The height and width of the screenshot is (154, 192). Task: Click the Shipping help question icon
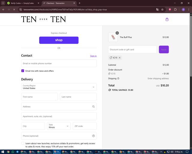(x=118, y=79)
